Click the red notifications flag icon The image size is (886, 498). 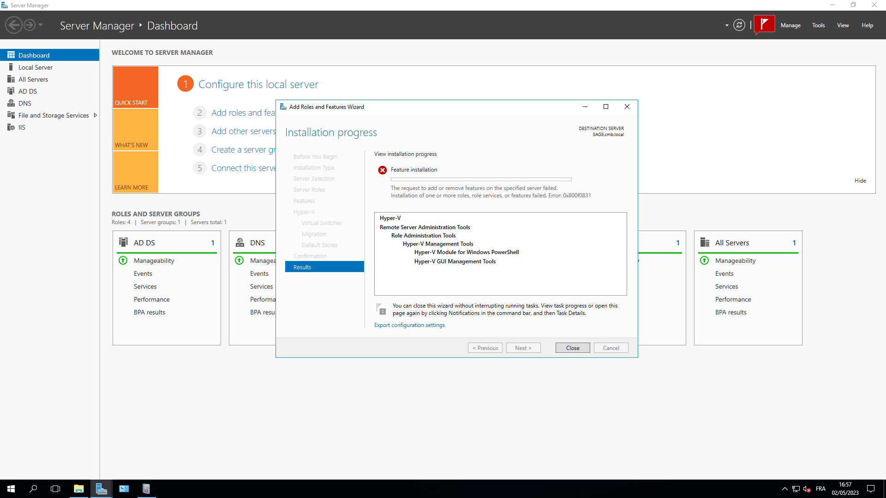point(764,24)
